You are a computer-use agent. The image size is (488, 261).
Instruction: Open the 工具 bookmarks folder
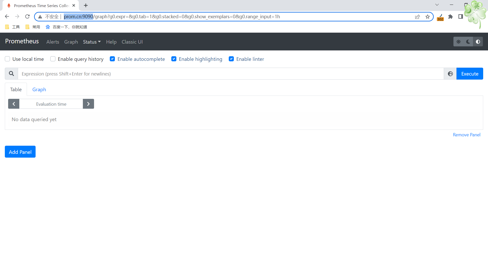pyautogui.click(x=12, y=27)
